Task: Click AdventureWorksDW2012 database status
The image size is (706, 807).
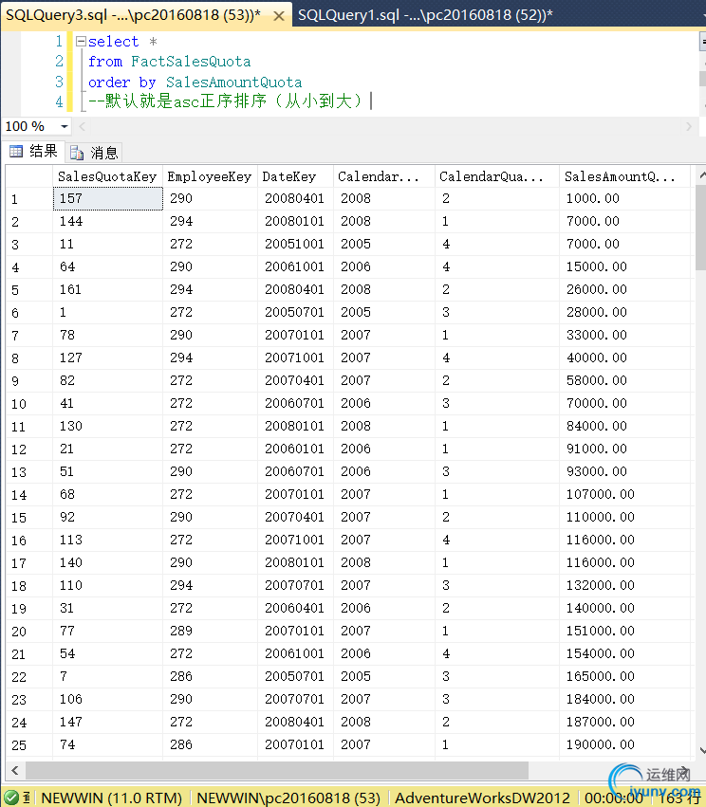Action: (482, 798)
